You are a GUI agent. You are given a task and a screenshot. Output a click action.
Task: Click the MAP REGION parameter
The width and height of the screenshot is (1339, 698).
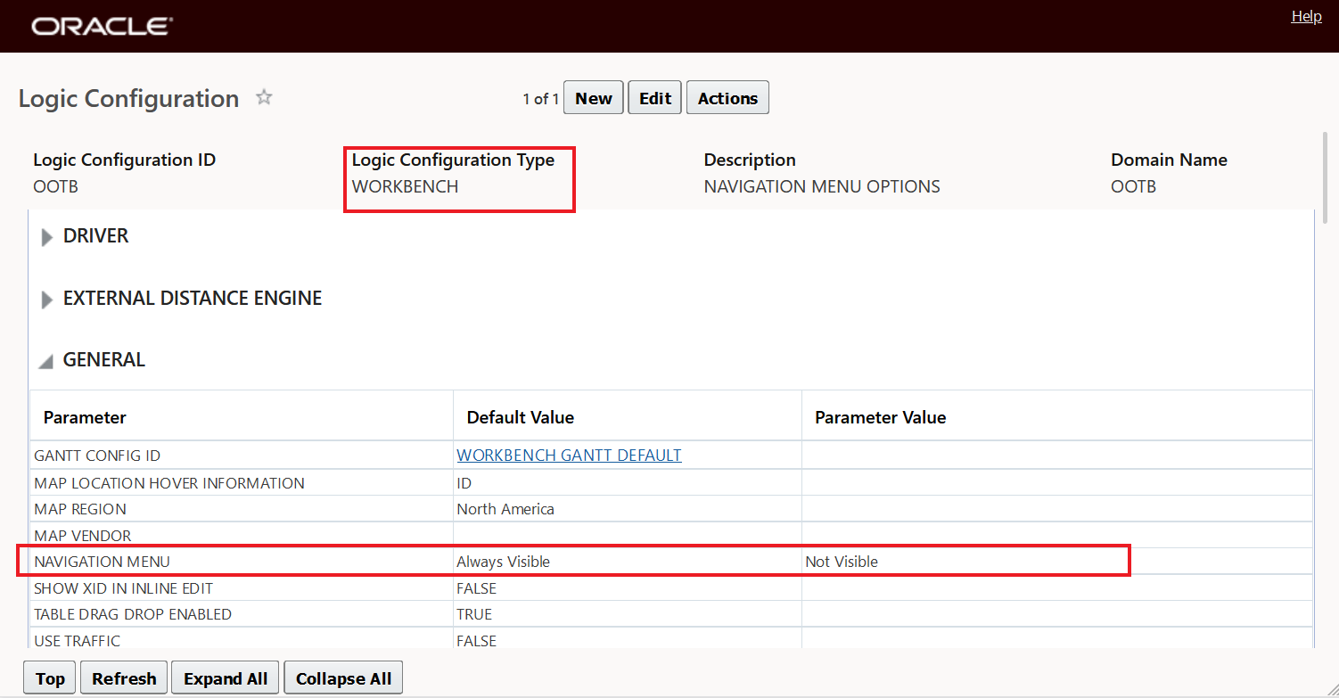(x=80, y=509)
